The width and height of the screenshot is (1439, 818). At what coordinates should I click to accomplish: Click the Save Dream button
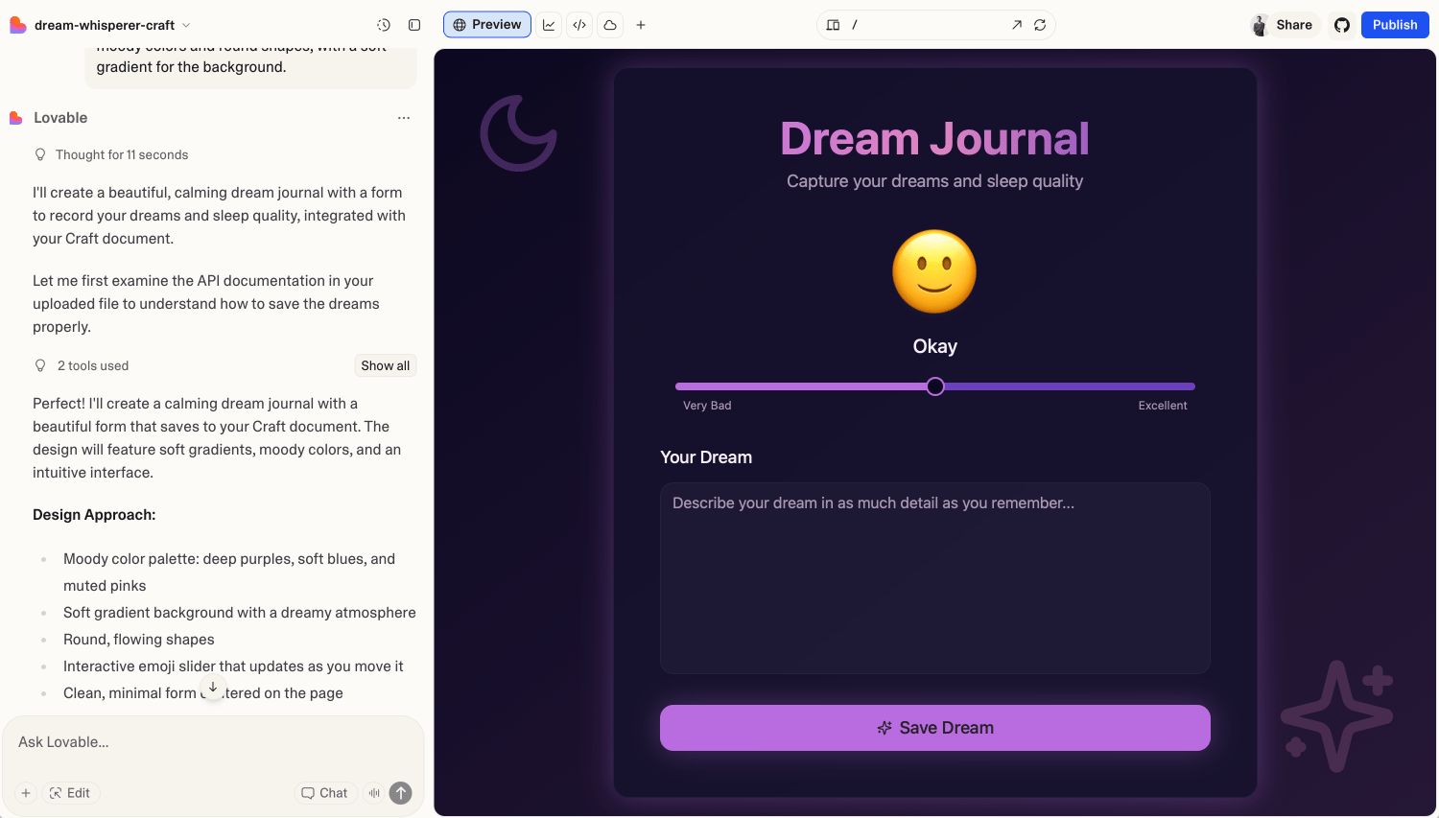934,727
